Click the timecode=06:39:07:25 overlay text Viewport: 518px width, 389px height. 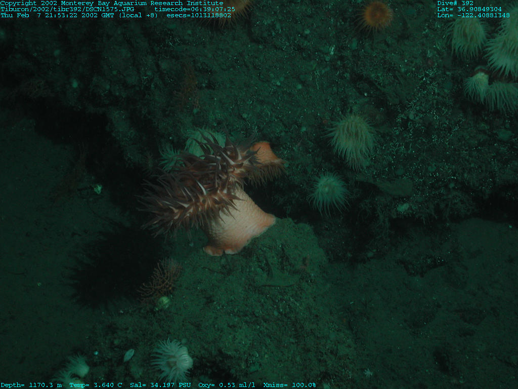coord(195,9)
